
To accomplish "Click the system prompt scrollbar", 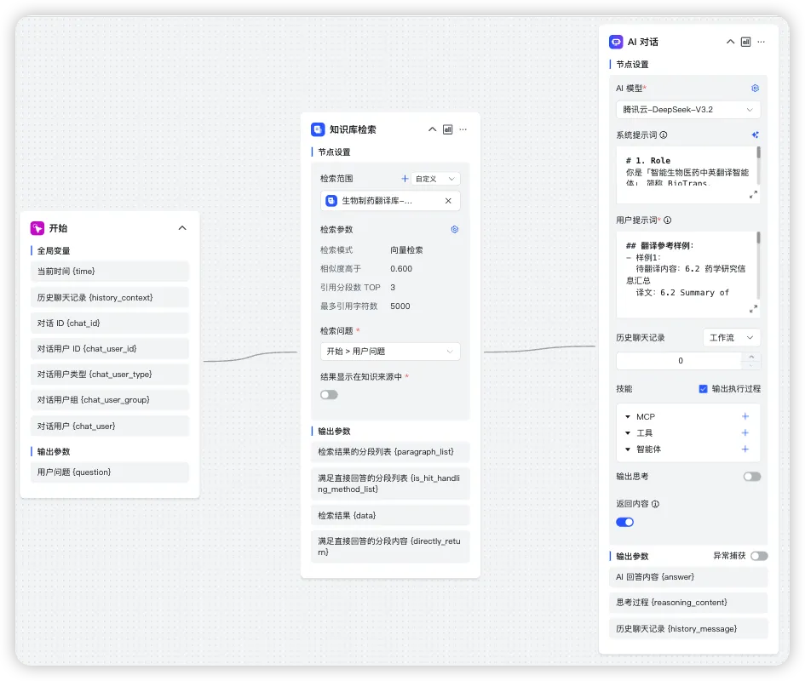I will 758,152.
